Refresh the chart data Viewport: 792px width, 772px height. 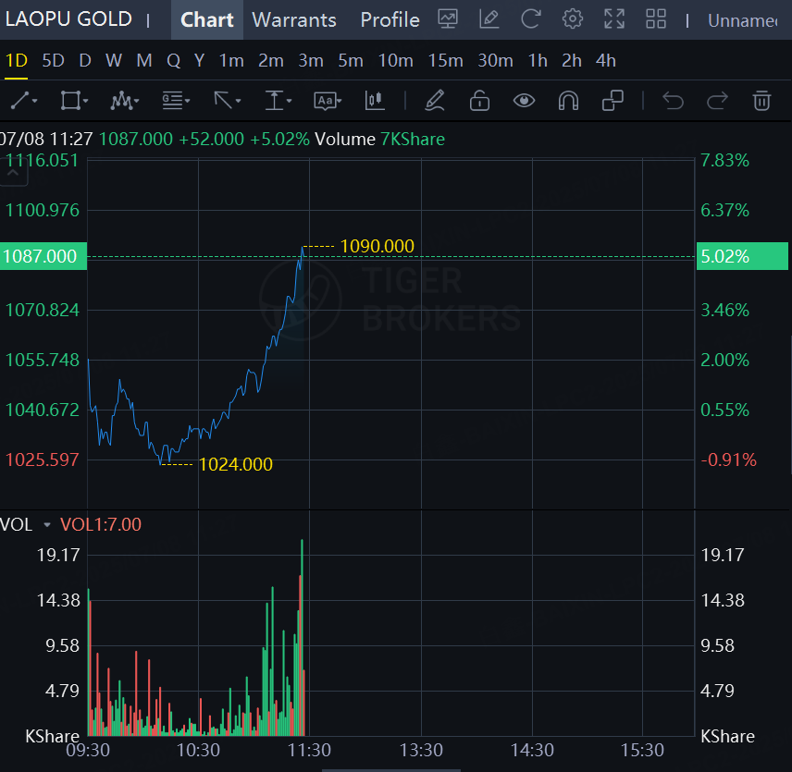[531, 19]
